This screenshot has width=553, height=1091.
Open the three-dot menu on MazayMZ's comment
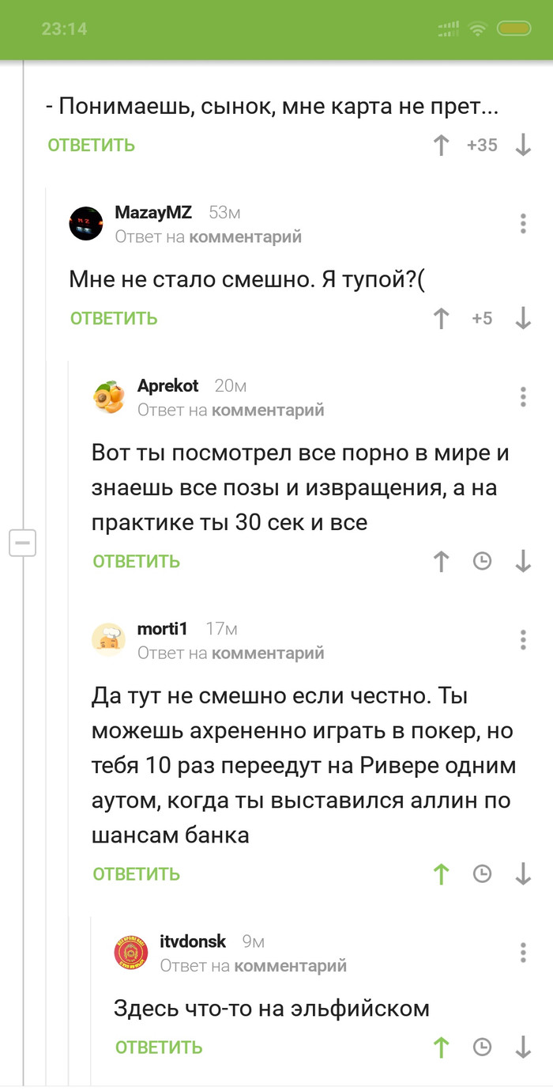tap(523, 223)
